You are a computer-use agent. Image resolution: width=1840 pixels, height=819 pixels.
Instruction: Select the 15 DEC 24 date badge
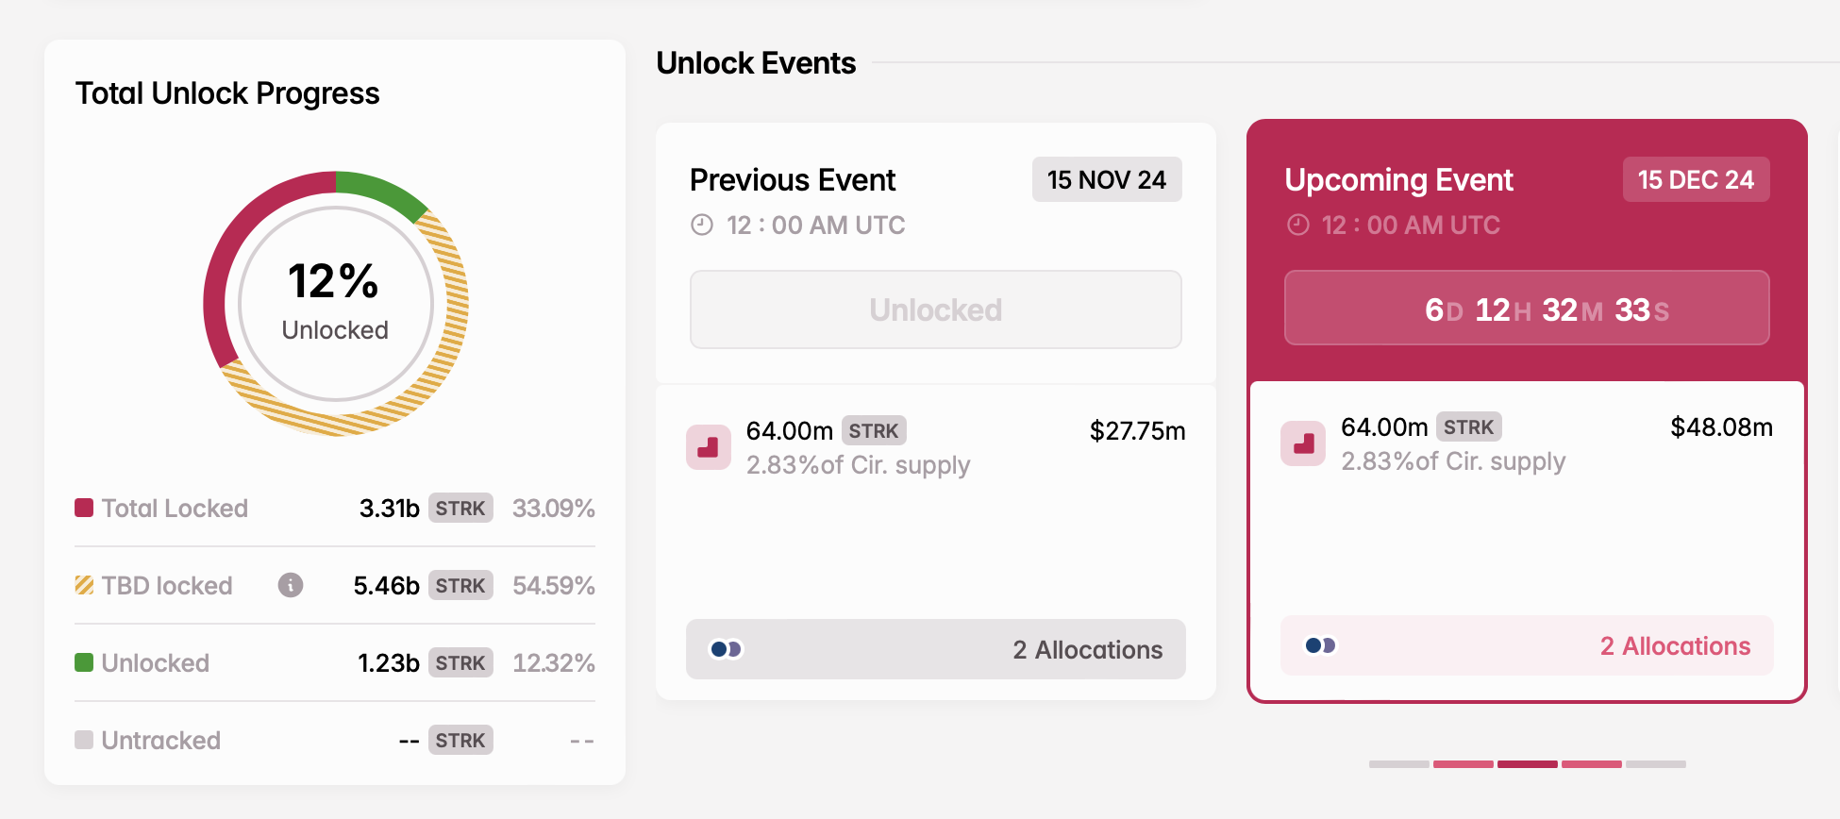[1696, 179]
